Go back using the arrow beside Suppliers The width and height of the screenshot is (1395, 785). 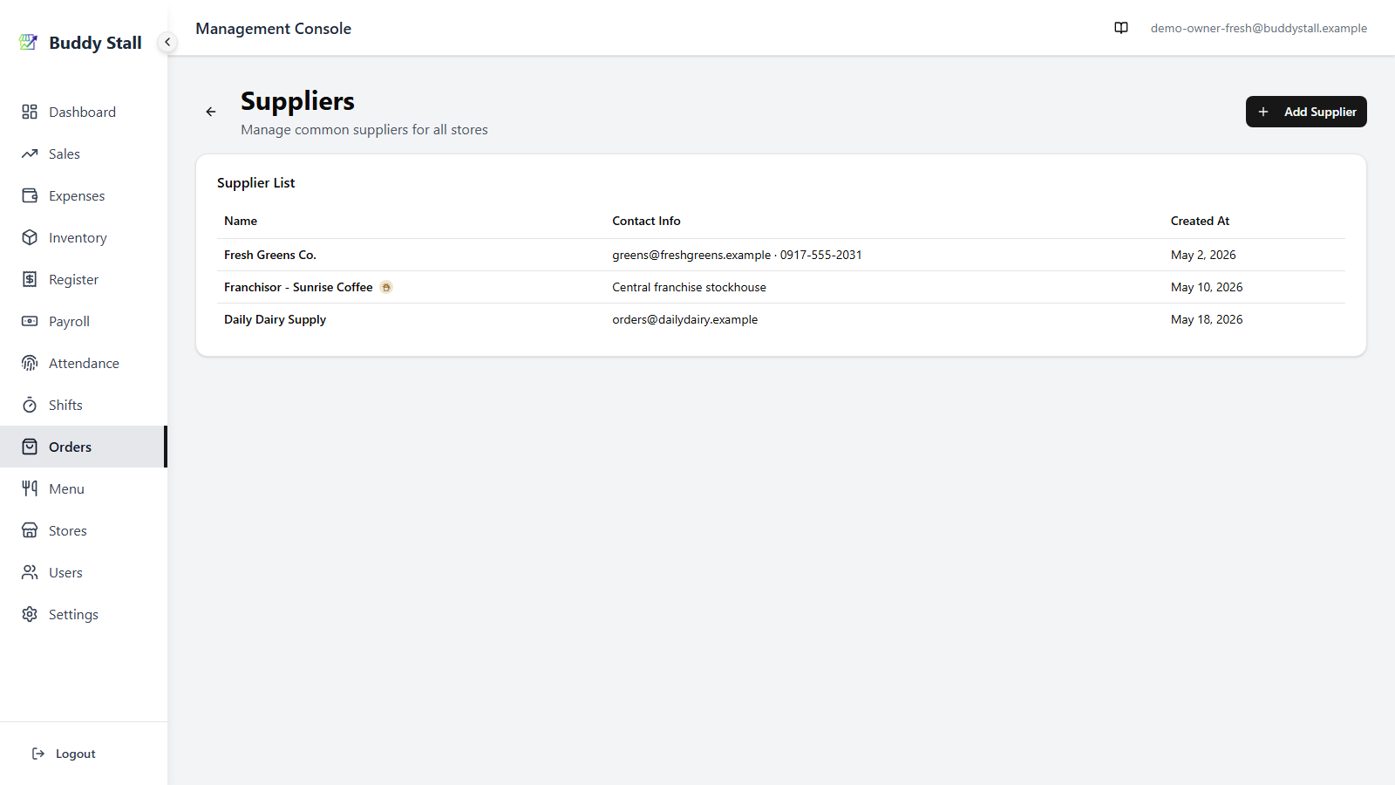click(x=211, y=112)
